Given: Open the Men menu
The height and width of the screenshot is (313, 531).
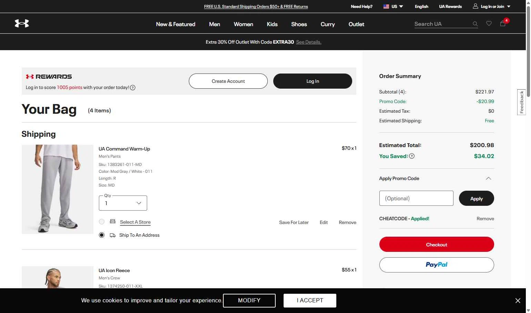Looking at the screenshot, I should pyautogui.click(x=215, y=24).
